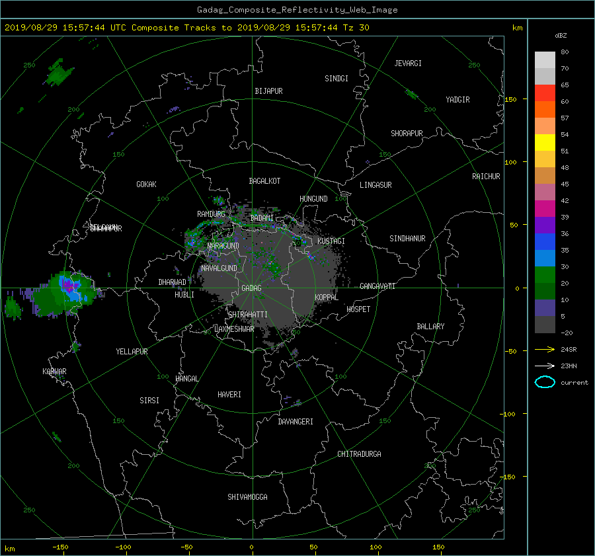Click the KUSTAGI city label

(331, 241)
